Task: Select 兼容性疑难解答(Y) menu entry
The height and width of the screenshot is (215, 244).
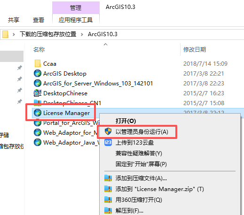Action: click(139, 153)
